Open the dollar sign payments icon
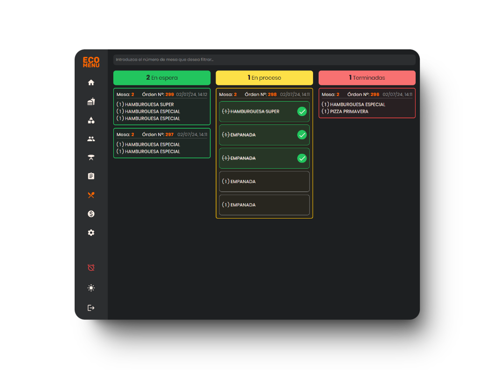Image resolution: width=494 pixels, height=370 pixels. click(91, 214)
